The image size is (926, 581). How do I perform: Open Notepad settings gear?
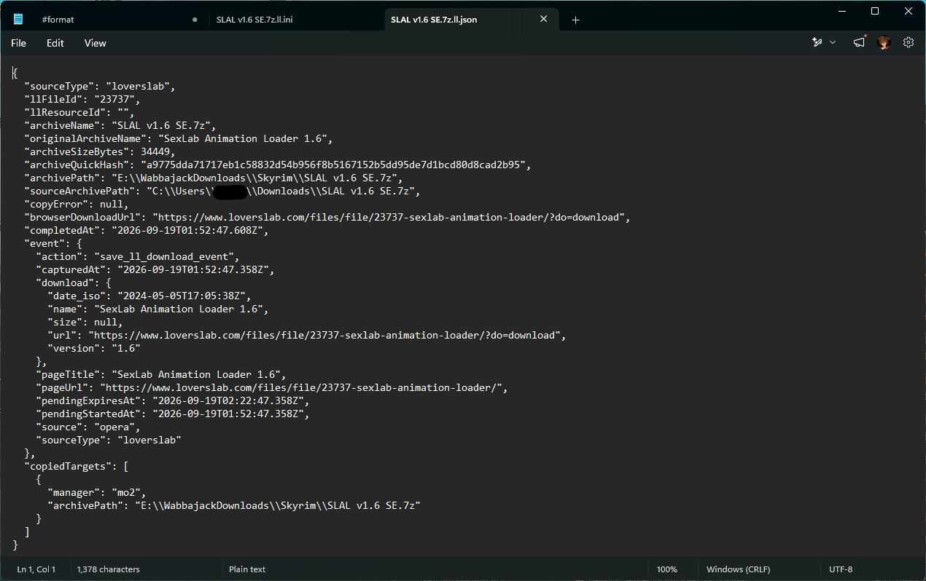point(909,43)
